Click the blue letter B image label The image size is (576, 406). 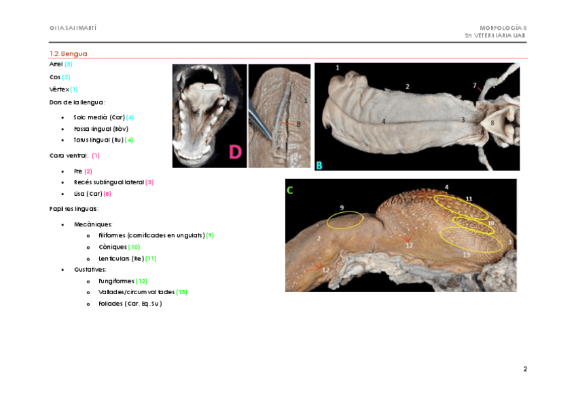click(319, 165)
